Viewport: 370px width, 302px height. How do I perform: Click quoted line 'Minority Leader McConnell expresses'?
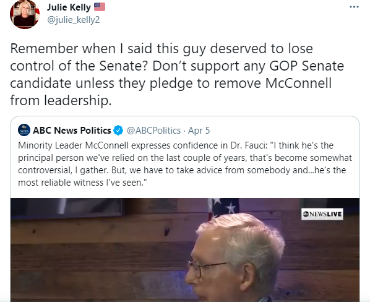pos(176,145)
